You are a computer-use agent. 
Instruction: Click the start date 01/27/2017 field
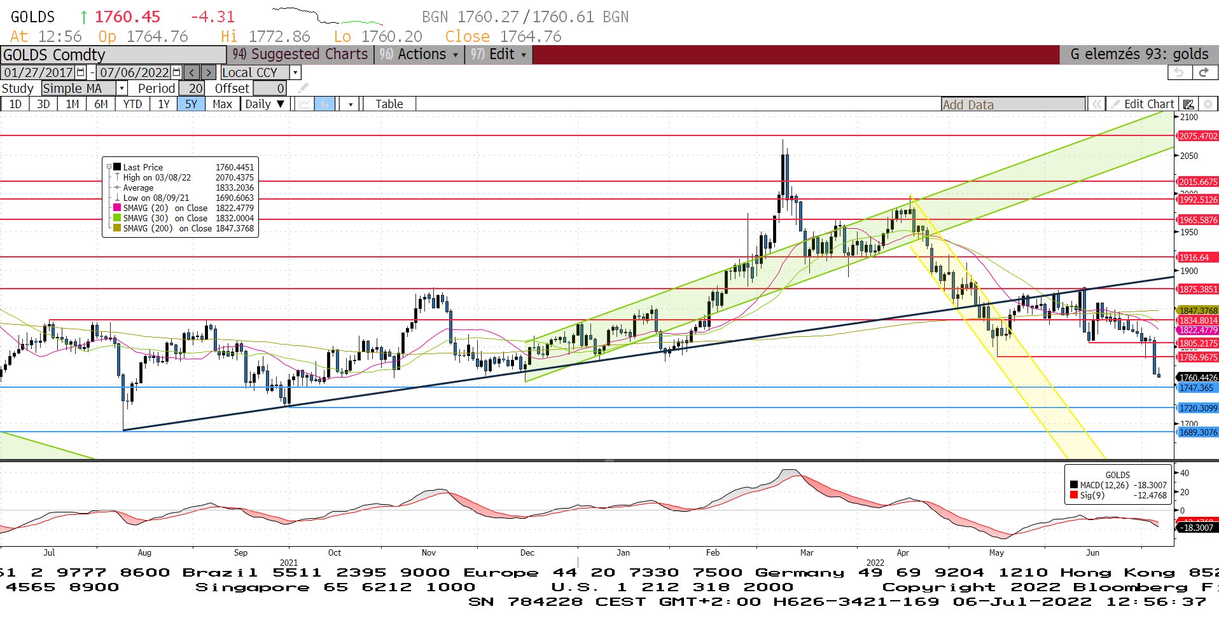pyautogui.click(x=38, y=72)
